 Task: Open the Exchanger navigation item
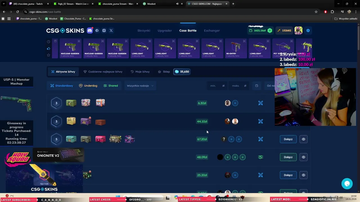212,30
